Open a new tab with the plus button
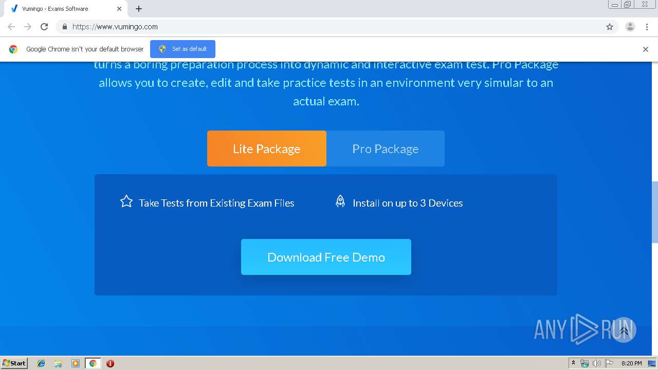Screen dimensions: 658x370 (139, 9)
